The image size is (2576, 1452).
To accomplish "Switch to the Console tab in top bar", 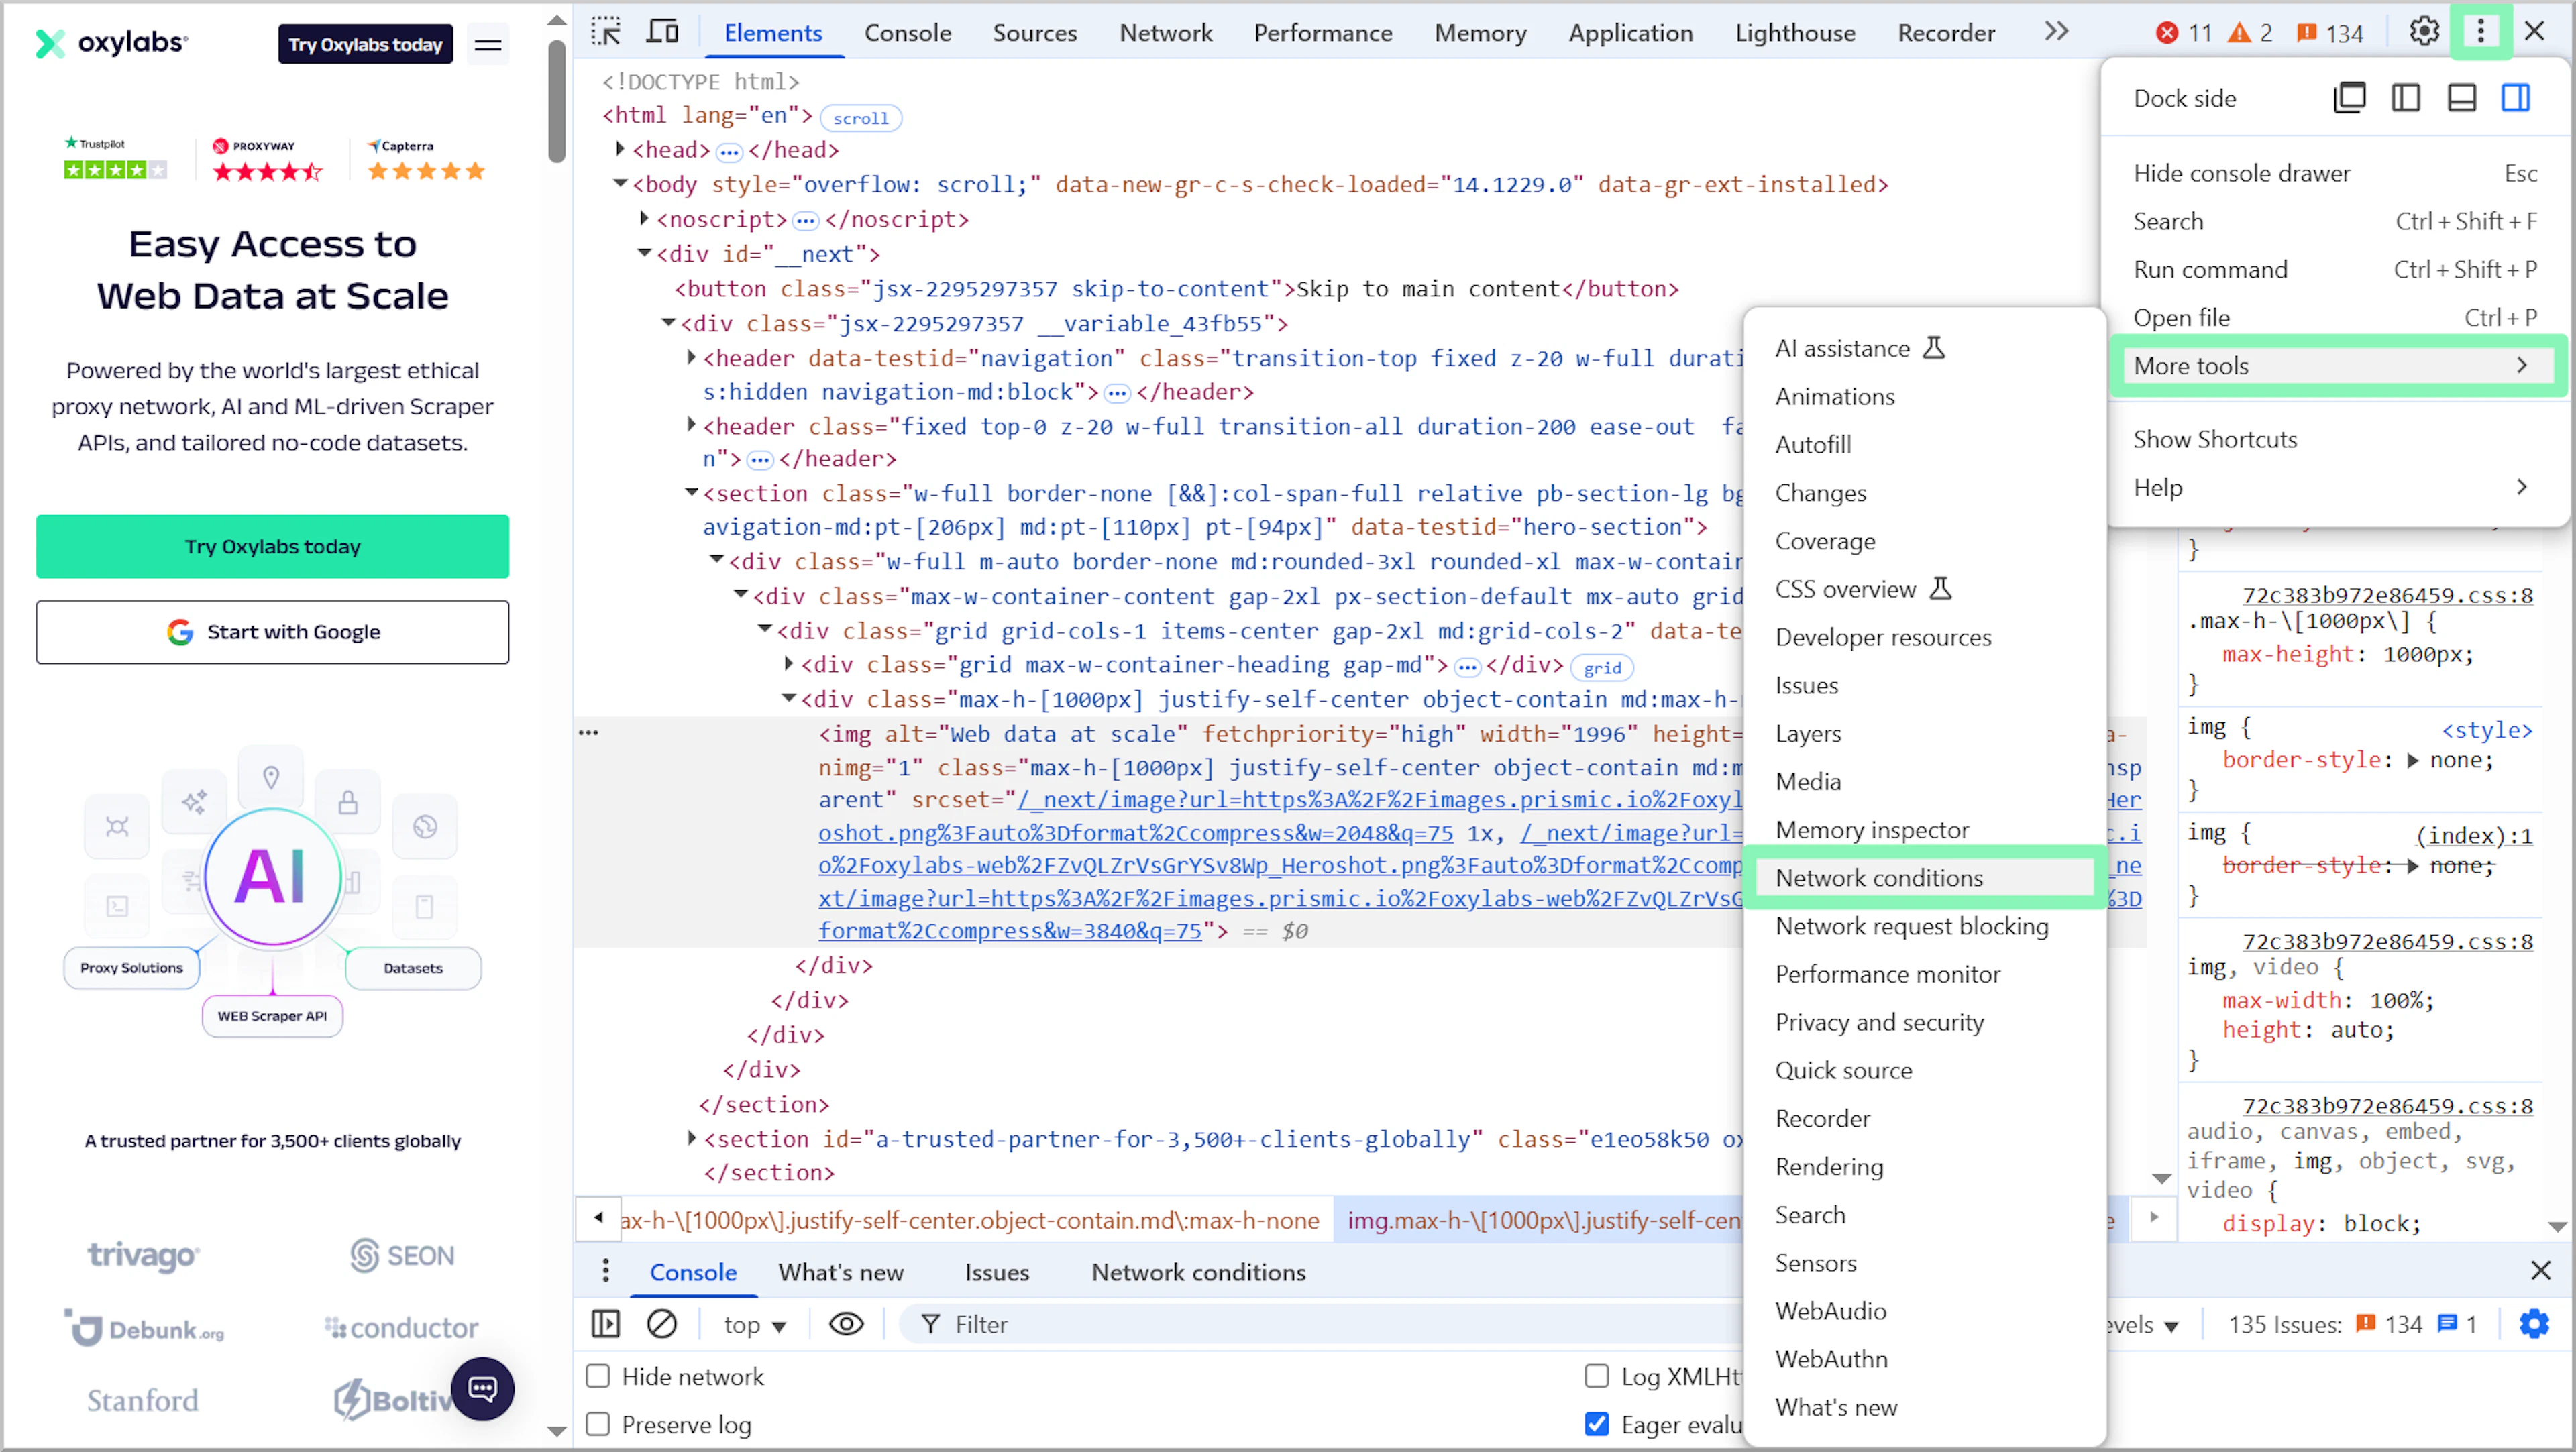I will [907, 33].
